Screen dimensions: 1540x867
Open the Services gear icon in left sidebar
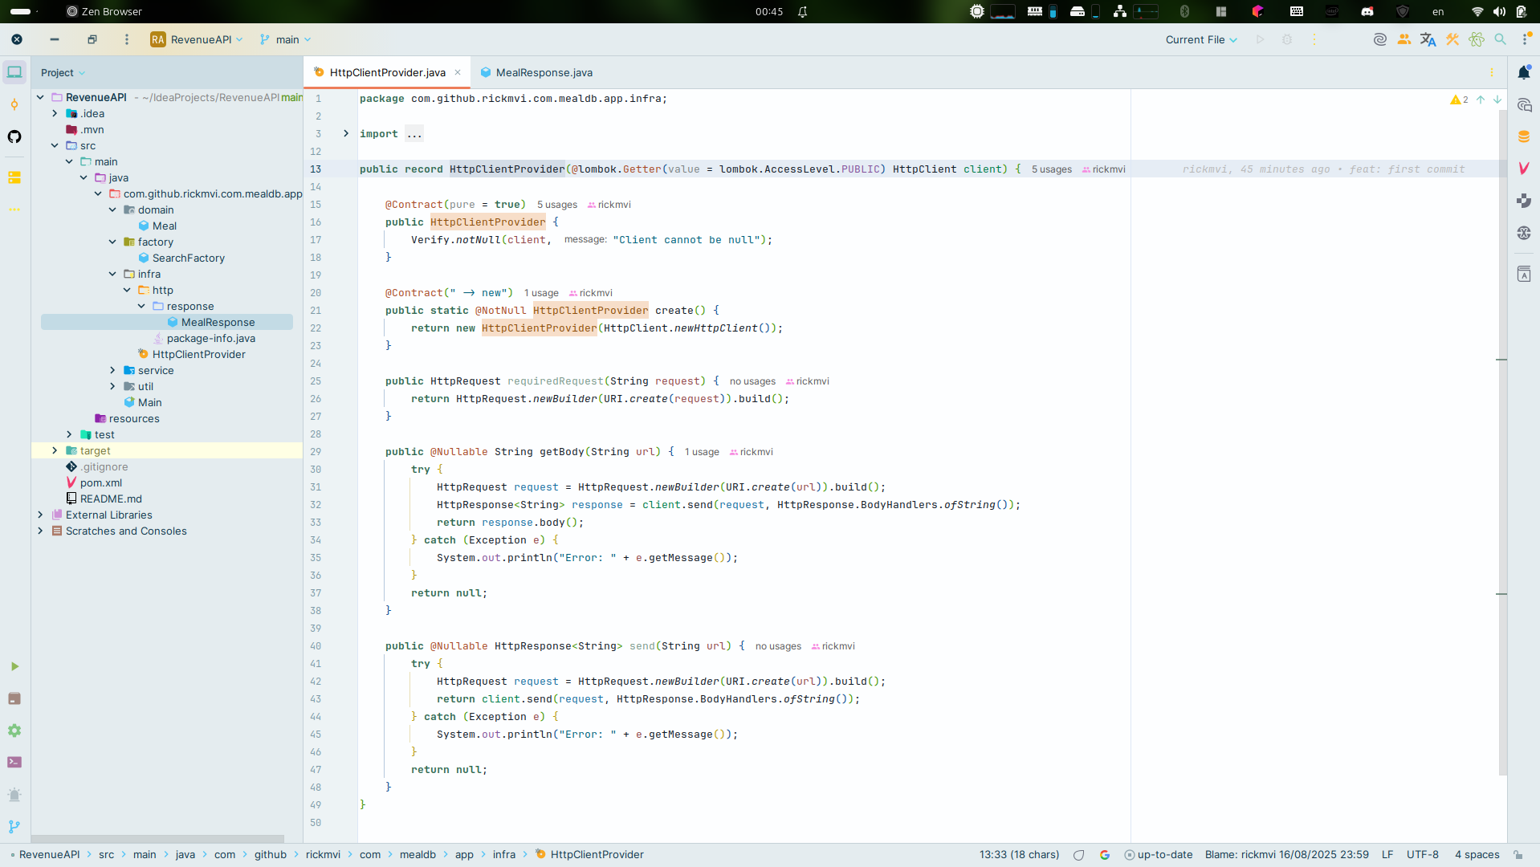pyautogui.click(x=14, y=731)
